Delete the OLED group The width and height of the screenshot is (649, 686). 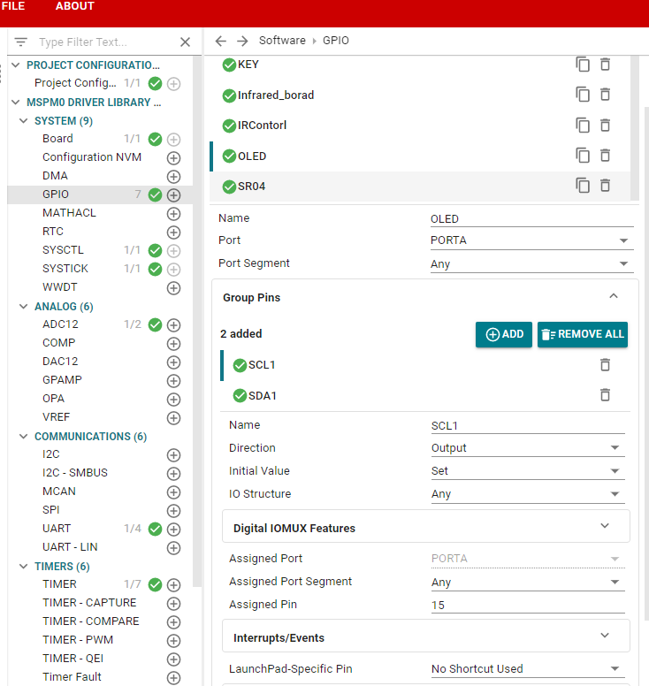click(606, 156)
